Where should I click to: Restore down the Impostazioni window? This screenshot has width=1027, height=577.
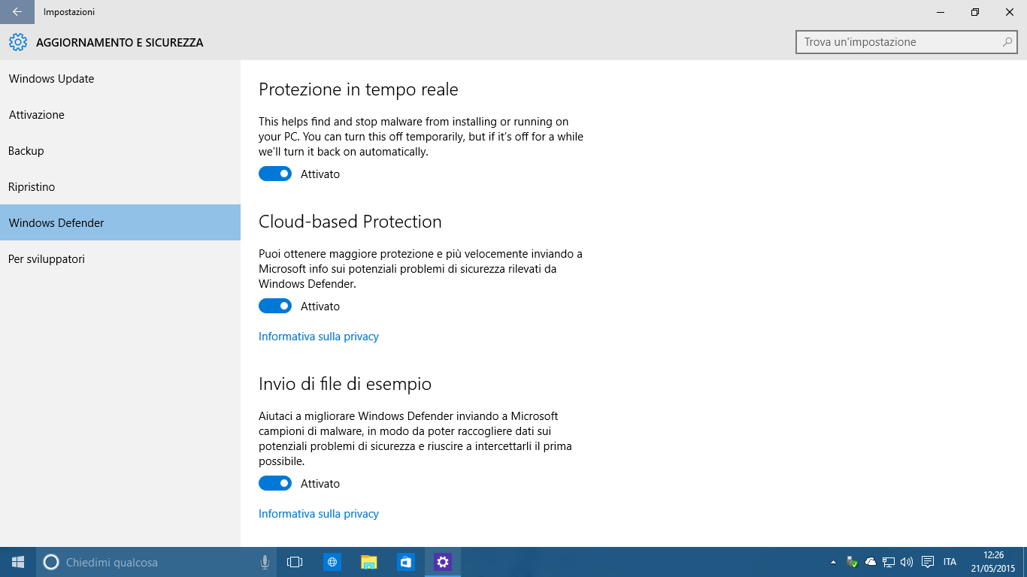(x=975, y=12)
